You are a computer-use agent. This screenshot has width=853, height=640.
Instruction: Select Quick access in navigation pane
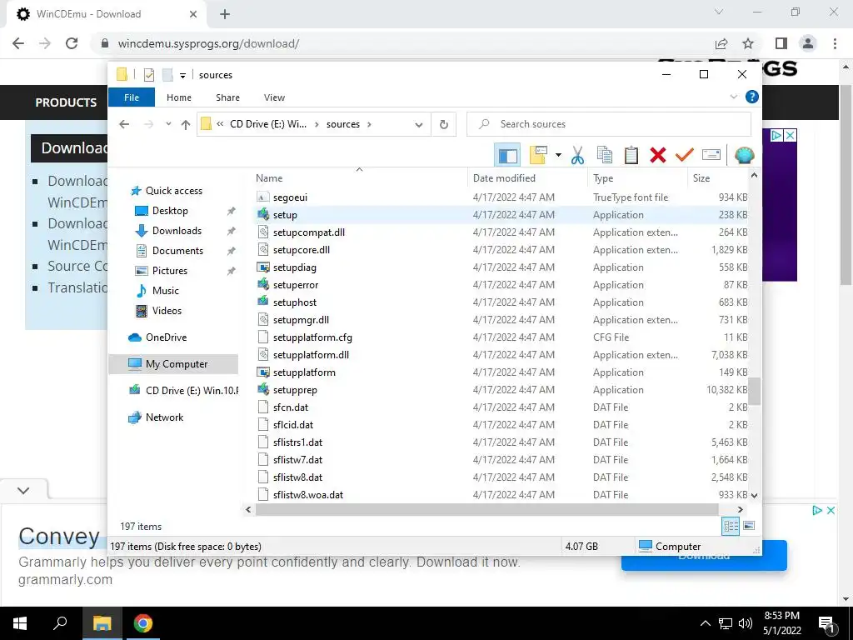point(173,191)
